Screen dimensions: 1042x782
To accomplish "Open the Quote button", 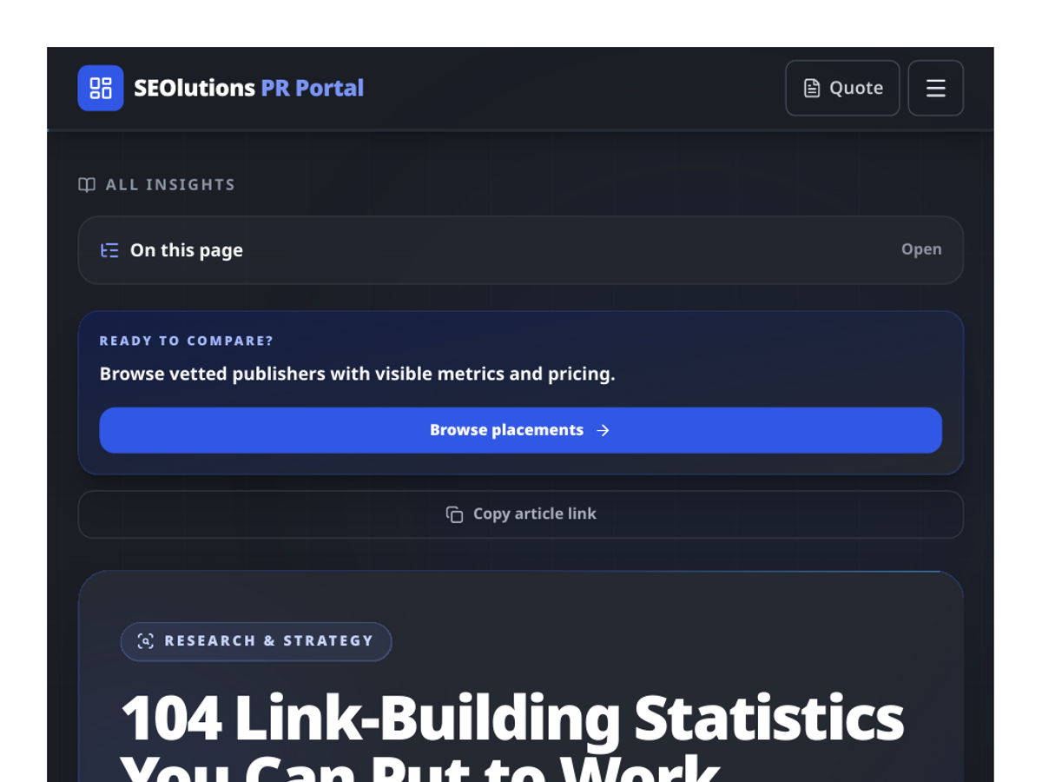I will [x=842, y=88].
